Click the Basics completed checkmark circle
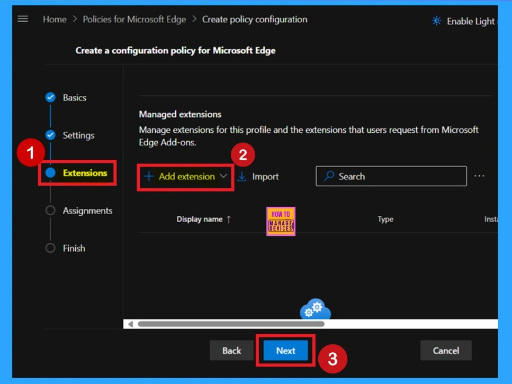The width and height of the screenshot is (512, 384). [x=50, y=97]
